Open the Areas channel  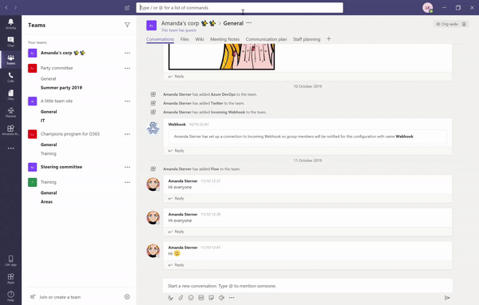click(46, 202)
